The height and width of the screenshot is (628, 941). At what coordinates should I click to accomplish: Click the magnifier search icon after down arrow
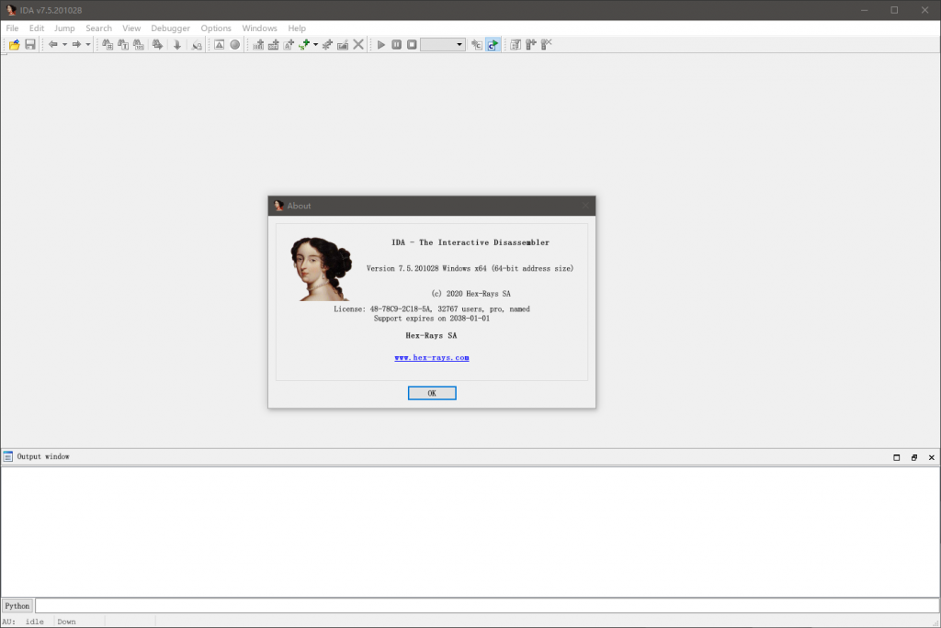pos(197,44)
